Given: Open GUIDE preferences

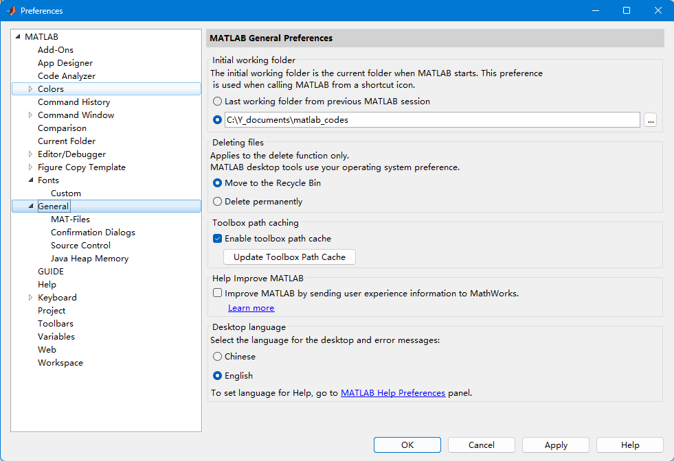Looking at the screenshot, I should point(51,271).
